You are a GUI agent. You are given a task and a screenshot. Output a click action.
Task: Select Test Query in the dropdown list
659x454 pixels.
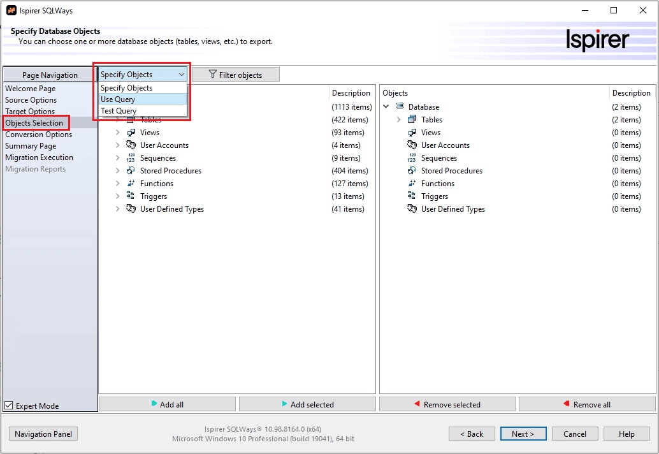[119, 111]
